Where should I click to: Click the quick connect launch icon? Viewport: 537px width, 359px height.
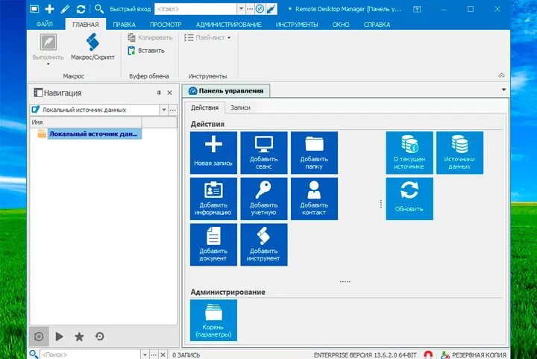[271, 9]
